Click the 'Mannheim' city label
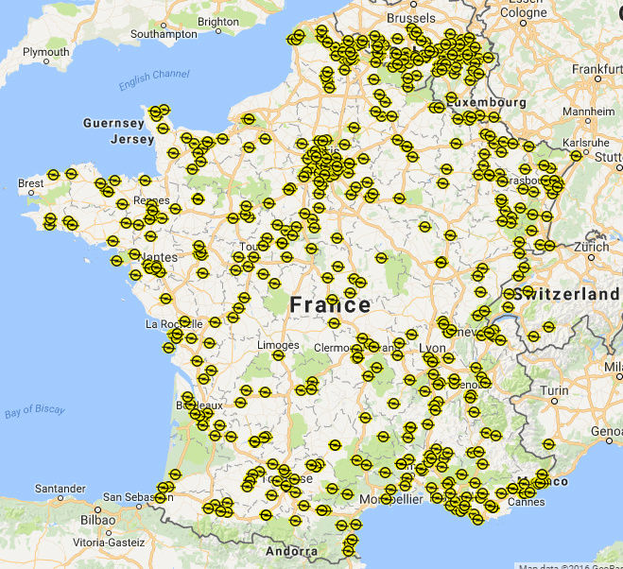This screenshot has width=623, height=569. [x=588, y=112]
